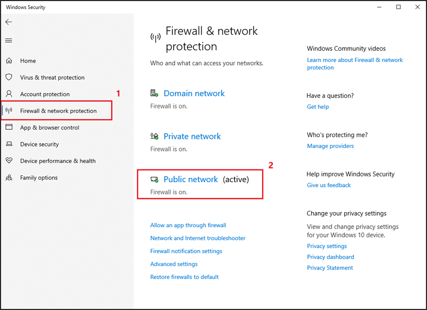
Task: Click the Family options people icon
Action: tap(9, 177)
